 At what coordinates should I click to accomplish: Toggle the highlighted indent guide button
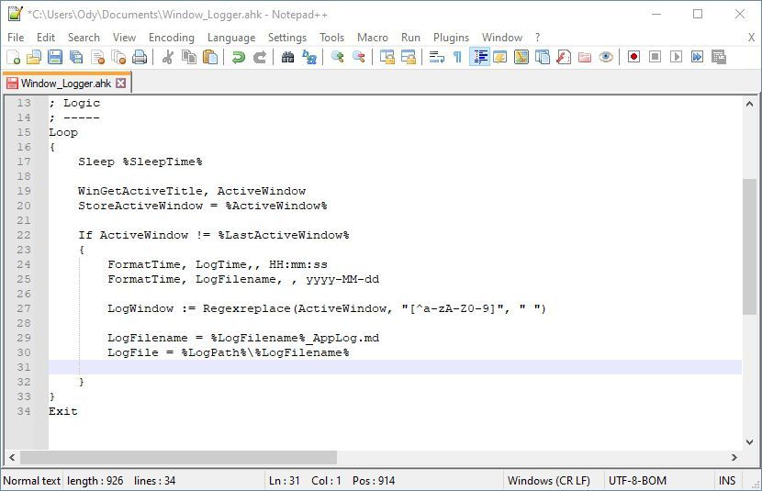pyautogui.click(x=479, y=57)
